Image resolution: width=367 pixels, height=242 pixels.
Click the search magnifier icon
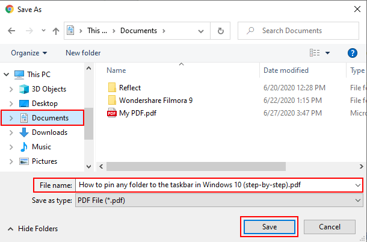click(250, 31)
